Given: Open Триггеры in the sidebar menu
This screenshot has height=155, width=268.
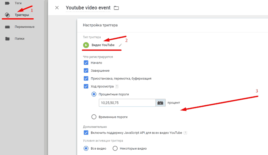Looking at the screenshot, I should pyautogui.click(x=22, y=15).
